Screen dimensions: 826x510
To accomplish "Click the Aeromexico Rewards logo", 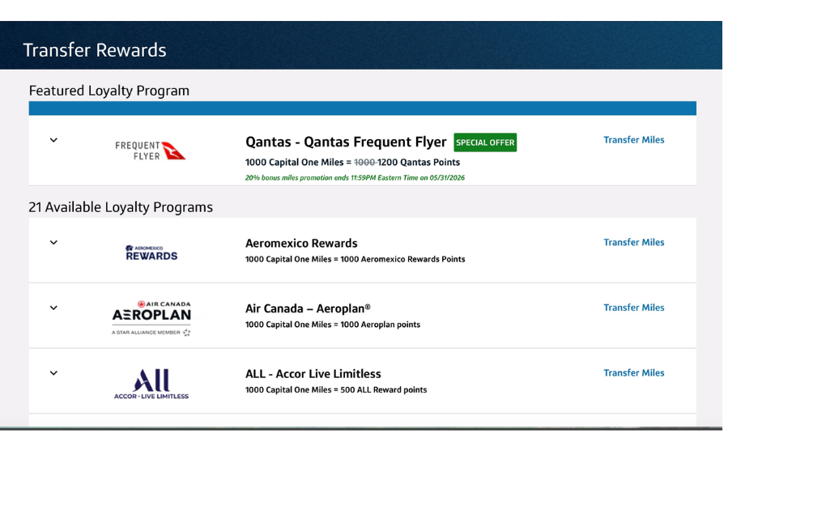I will pyautogui.click(x=151, y=253).
